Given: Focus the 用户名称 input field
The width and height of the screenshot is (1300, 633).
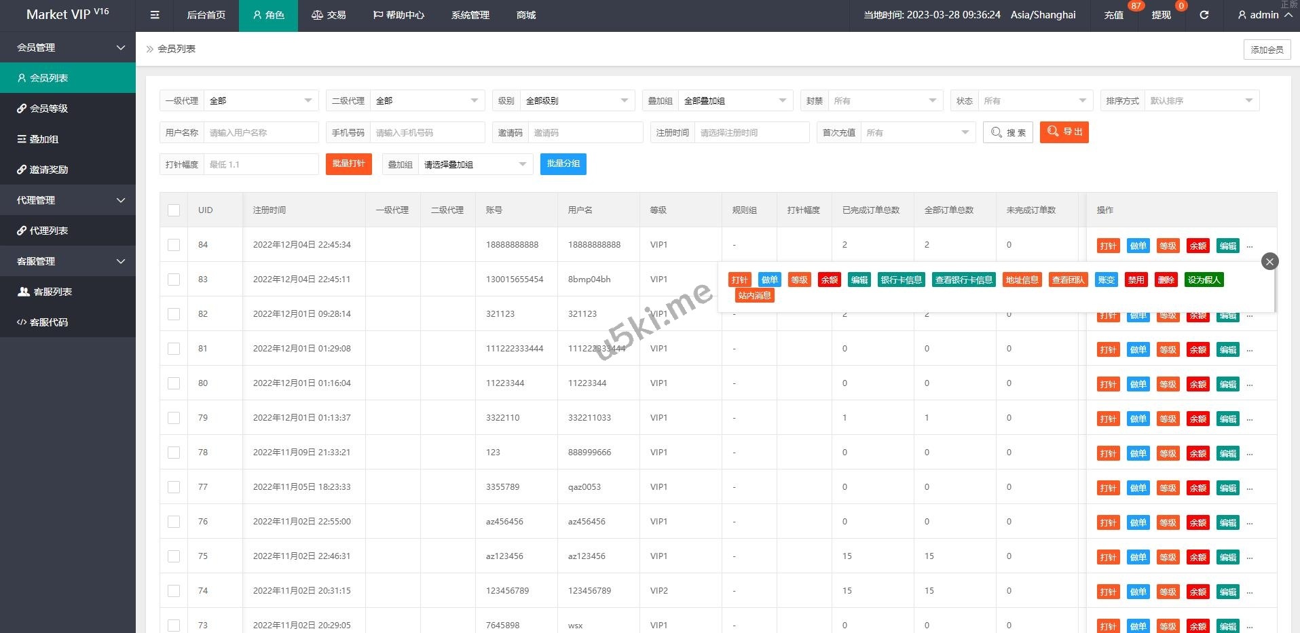Looking at the screenshot, I should click(261, 132).
